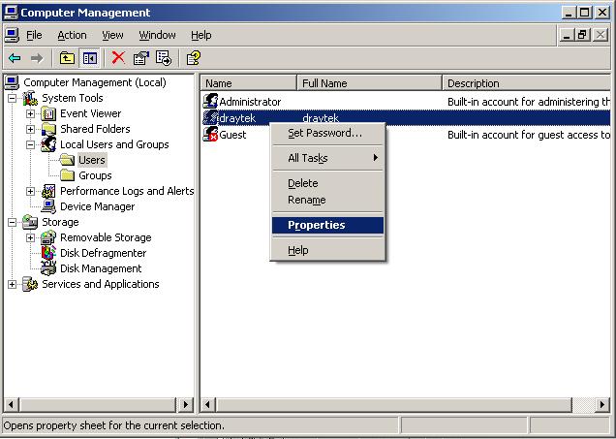Click the Event Viewer tree icon

point(48,113)
